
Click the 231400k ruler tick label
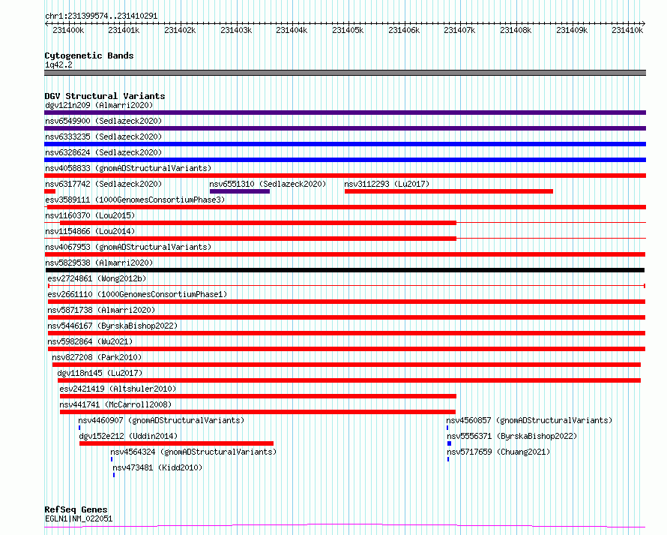click(x=68, y=30)
